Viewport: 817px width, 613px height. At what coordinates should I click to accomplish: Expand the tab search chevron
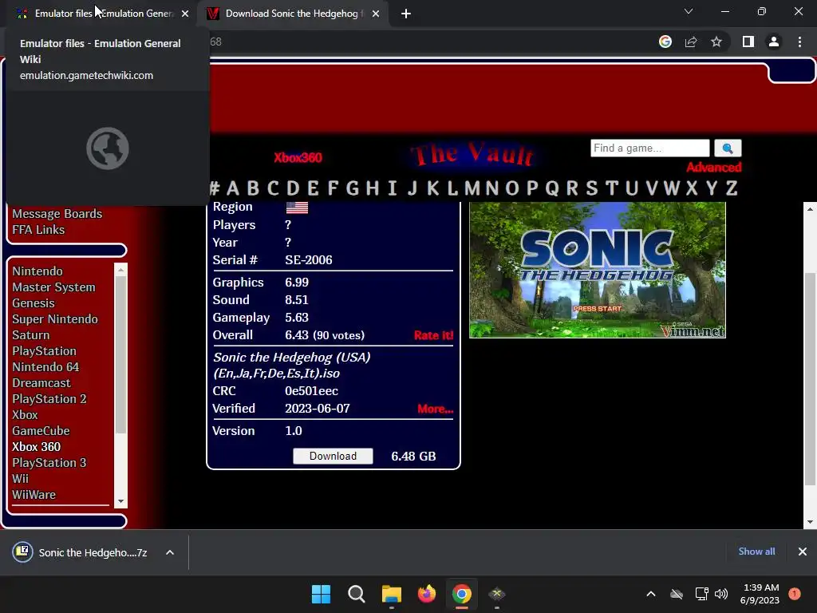[689, 11]
